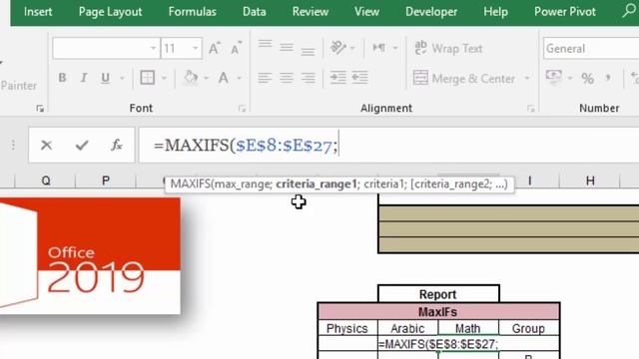
Task: Click the Format Painter button
Action: (x=18, y=86)
